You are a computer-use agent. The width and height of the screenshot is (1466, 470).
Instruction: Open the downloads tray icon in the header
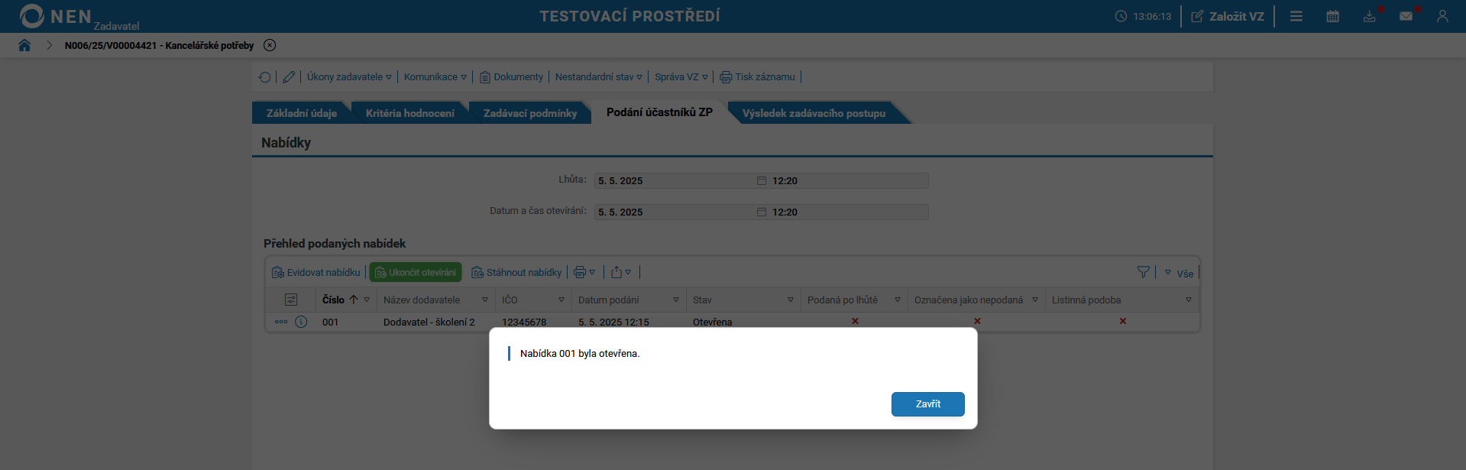pyautogui.click(x=1370, y=16)
